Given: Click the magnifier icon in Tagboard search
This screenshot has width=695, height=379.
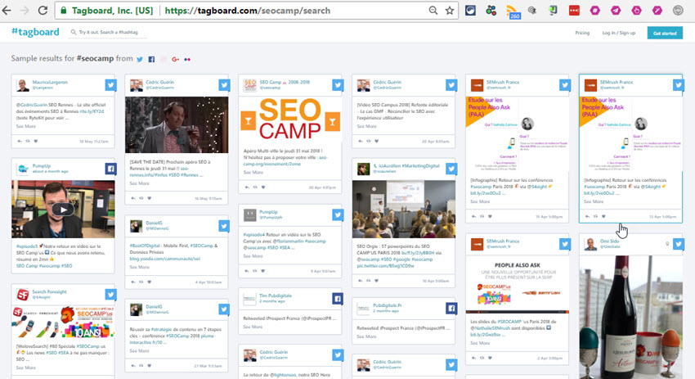Looking at the screenshot, I should (74, 32).
